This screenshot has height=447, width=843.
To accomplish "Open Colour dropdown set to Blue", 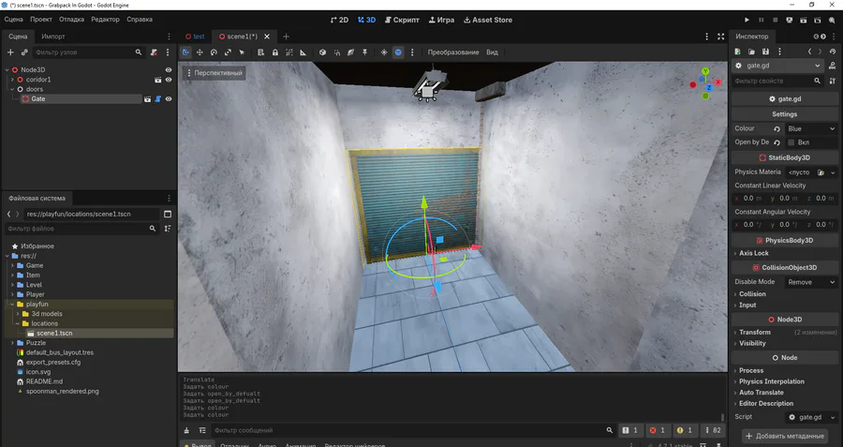I will pos(811,128).
